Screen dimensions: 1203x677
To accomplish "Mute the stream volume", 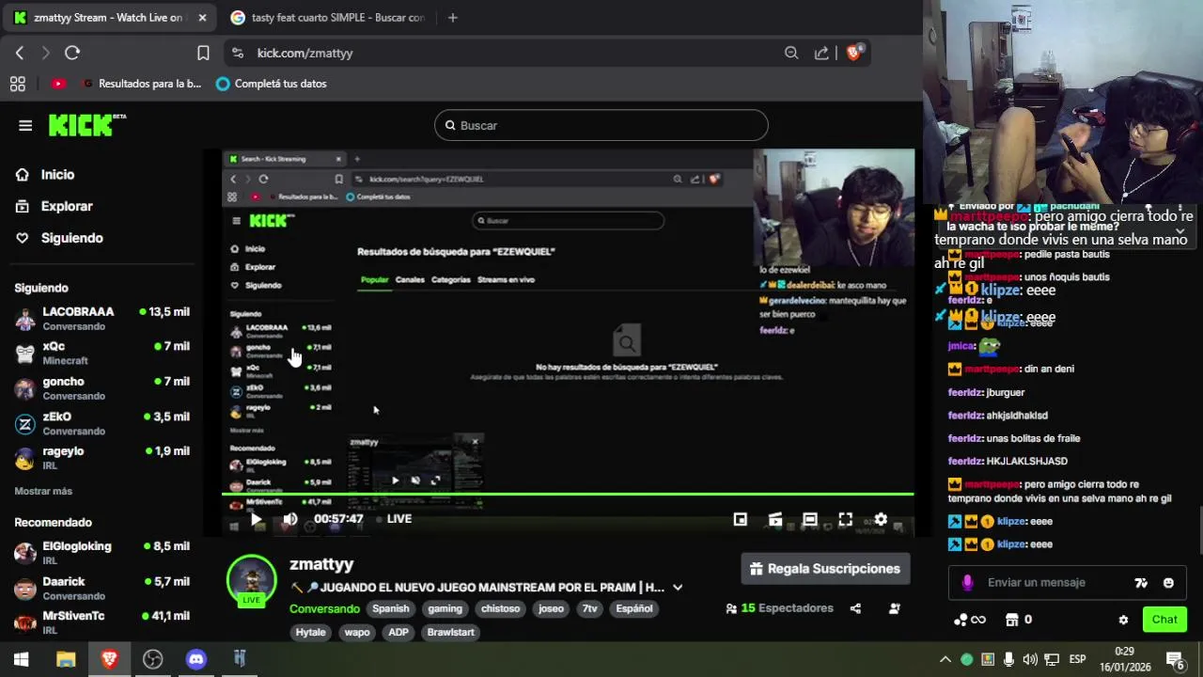I will (x=290, y=519).
